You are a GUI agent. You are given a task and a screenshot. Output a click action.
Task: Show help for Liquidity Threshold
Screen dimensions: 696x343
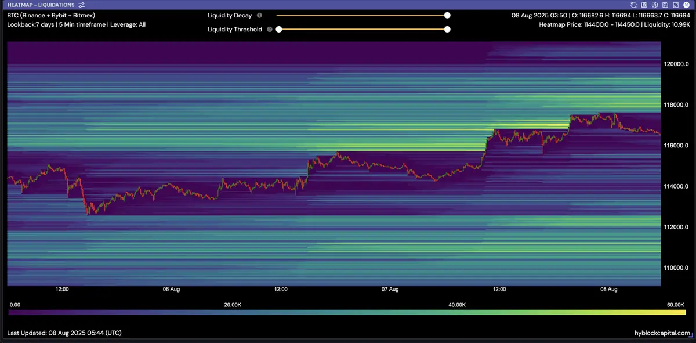click(270, 29)
